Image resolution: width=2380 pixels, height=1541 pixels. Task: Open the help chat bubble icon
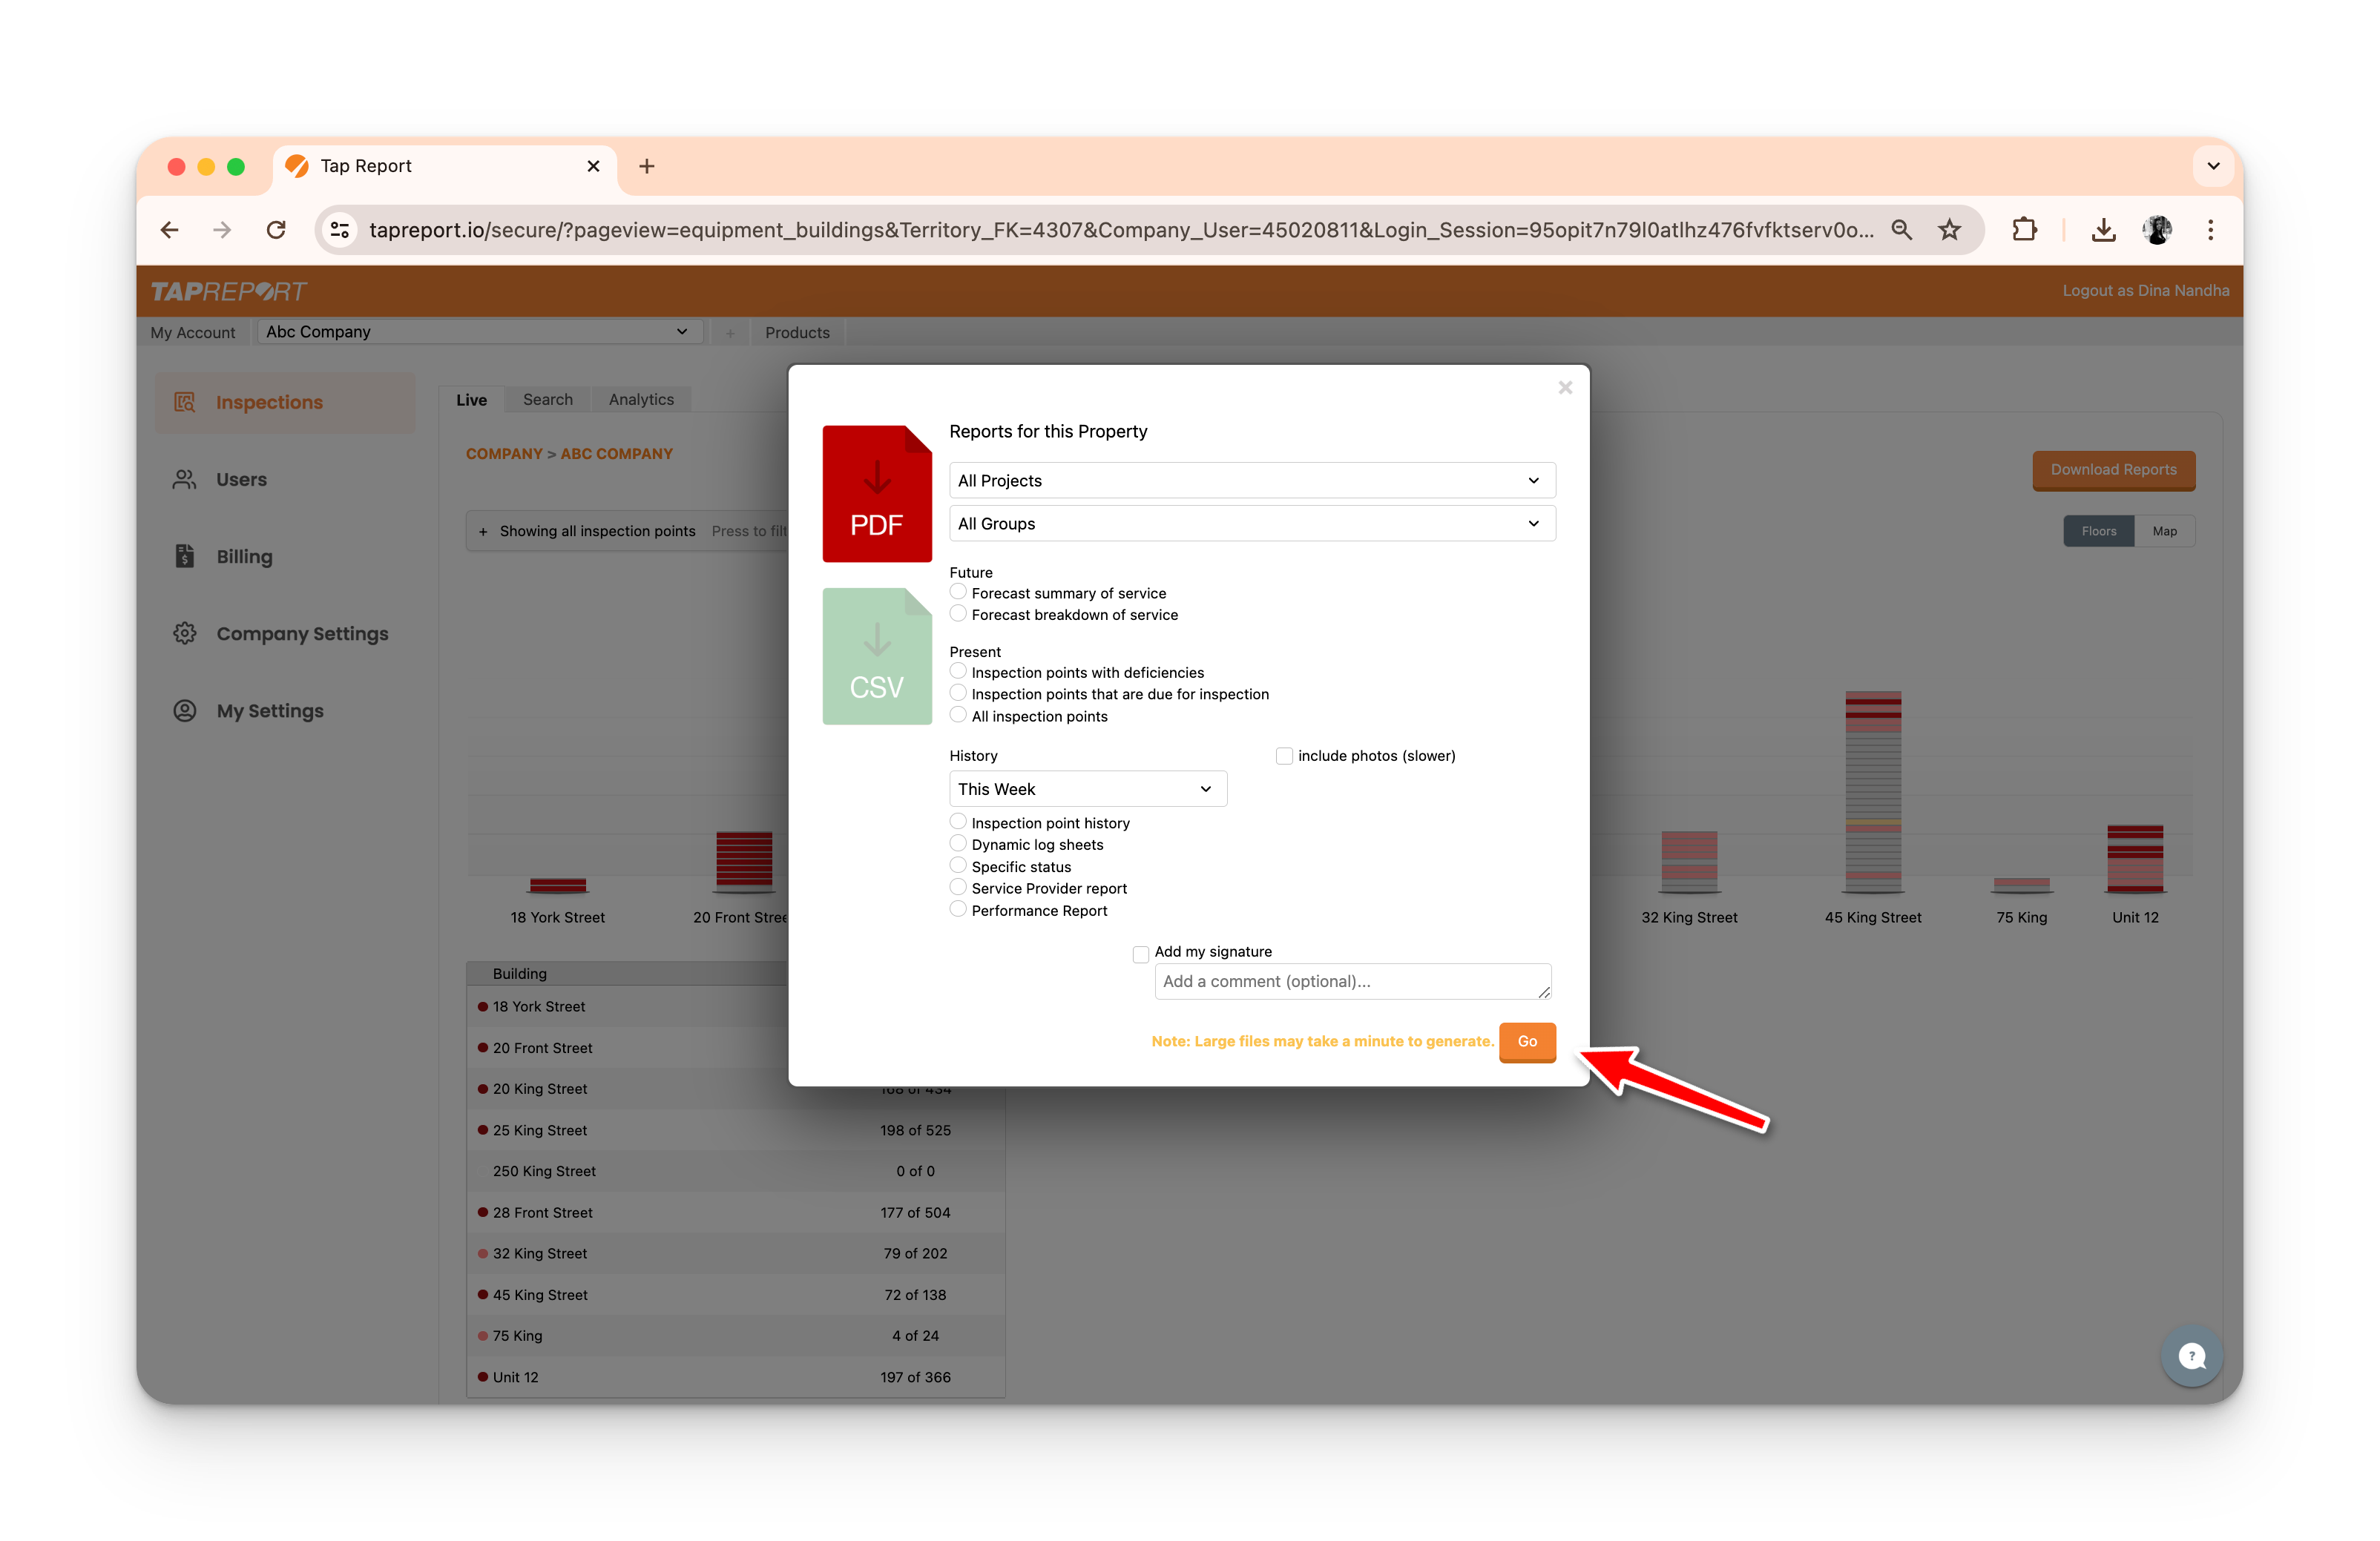[2191, 1356]
